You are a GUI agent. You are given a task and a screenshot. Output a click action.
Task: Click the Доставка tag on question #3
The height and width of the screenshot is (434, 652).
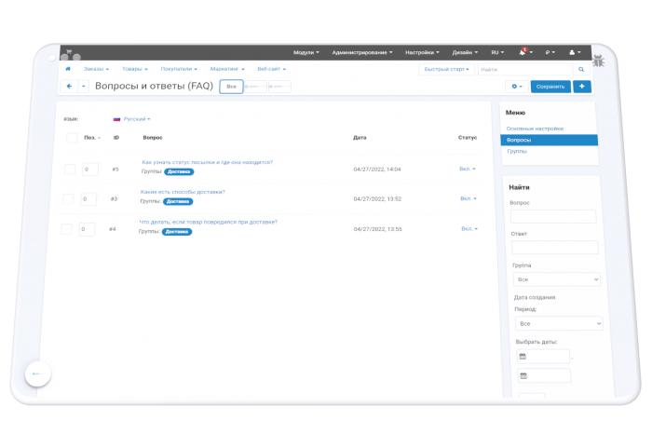pos(178,201)
